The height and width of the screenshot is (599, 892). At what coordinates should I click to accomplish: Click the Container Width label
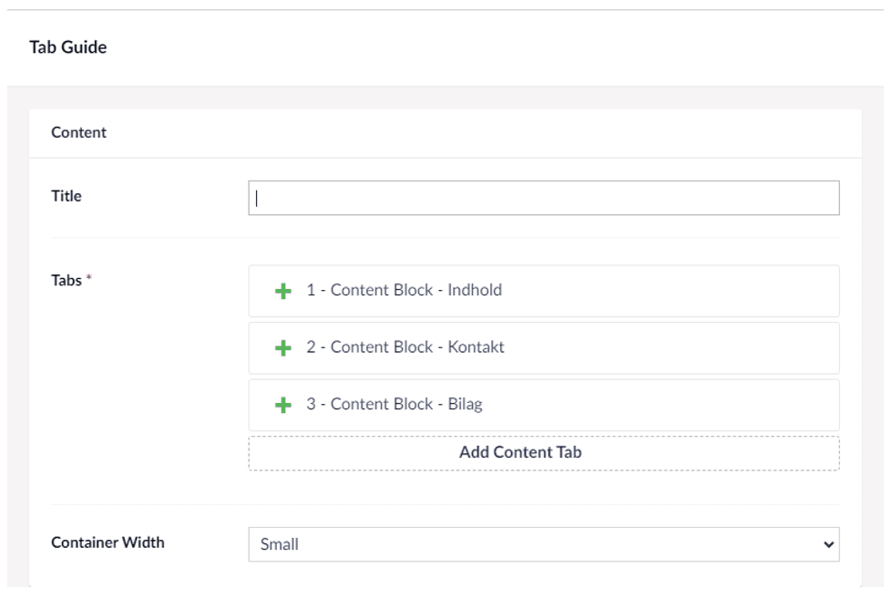tap(108, 542)
